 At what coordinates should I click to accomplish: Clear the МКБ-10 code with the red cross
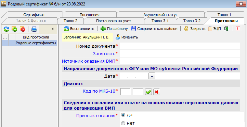point(157,92)
